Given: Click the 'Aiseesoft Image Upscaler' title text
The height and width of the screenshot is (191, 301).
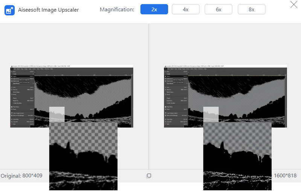Looking at the screenshot, I should pos(49,10).
